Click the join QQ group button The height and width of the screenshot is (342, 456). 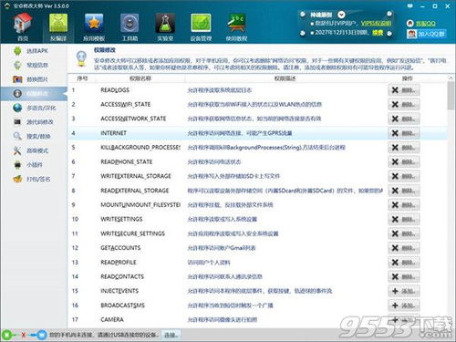point(426,34)
